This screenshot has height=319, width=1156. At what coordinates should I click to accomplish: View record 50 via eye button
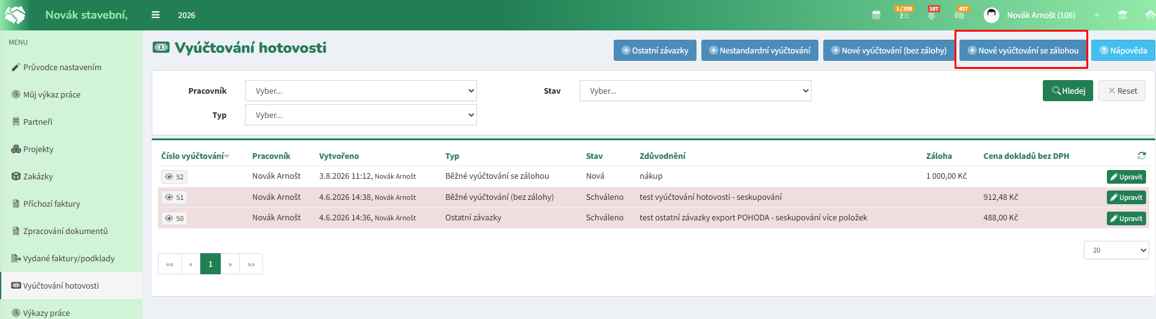pos(174,218)
